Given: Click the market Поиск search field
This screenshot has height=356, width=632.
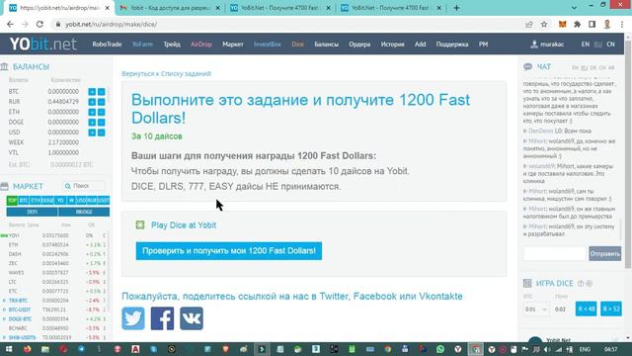Looking at the screenshot, I should click(x=85, y=186).
